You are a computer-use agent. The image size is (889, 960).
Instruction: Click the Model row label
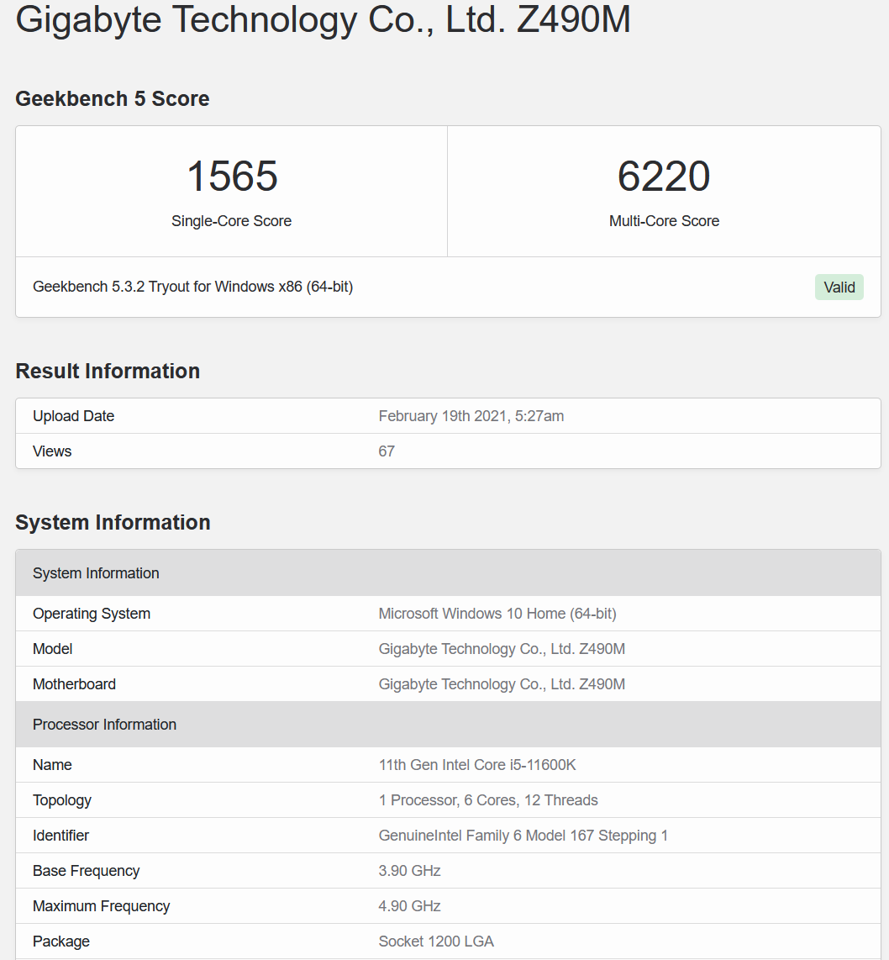pyautogui.click(x=53, y=649)
